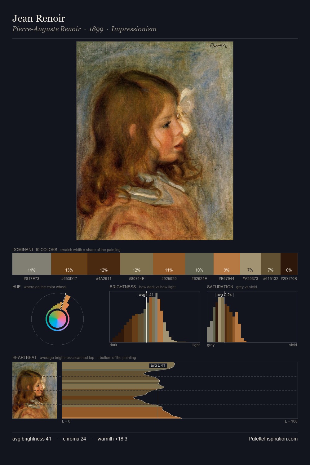Select the #653D17 brown swatch
This screenshot has width=310, height=465.
coord(69,264)
